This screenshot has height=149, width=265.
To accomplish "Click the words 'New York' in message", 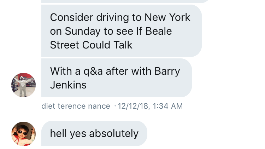I will click(x=167, y=17).
